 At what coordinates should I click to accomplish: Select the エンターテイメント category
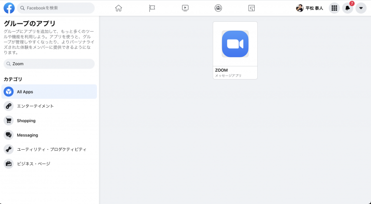pos(49,106)
